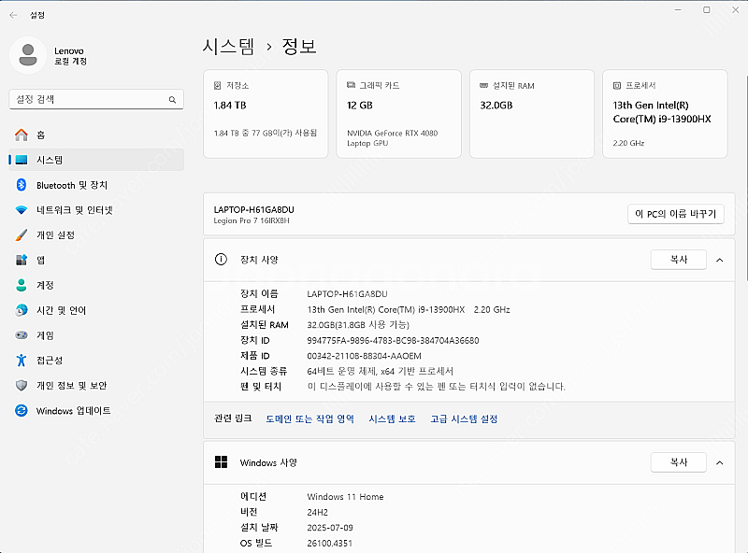Open the 12 GB graphics card tile
The height and width of the screenshot is (553, 748).
pos(399,114)
